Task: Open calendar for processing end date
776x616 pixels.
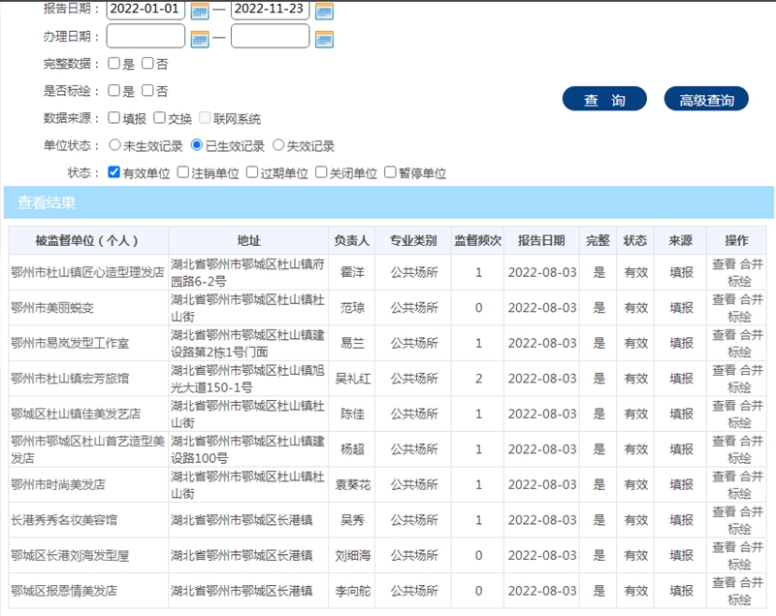Action: 324,39
